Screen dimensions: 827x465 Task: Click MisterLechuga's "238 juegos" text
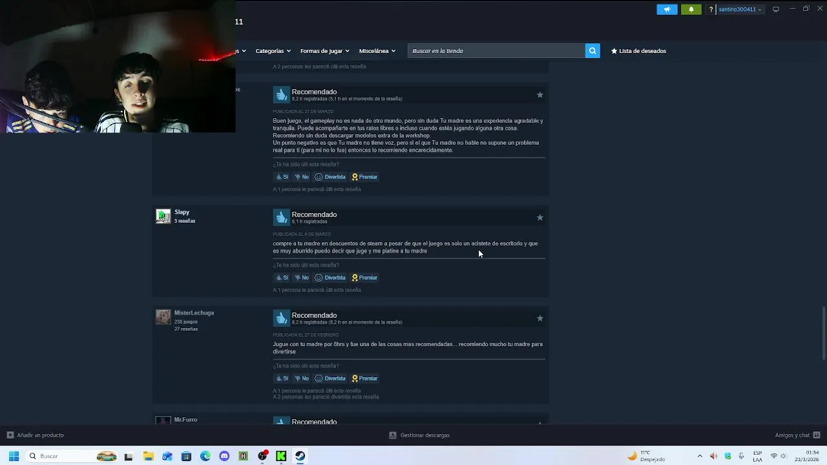coord(185,322)
